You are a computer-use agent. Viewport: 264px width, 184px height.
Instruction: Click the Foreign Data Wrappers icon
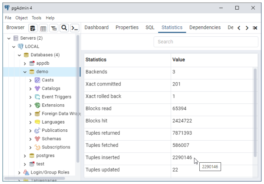click(x=38, y=113)
